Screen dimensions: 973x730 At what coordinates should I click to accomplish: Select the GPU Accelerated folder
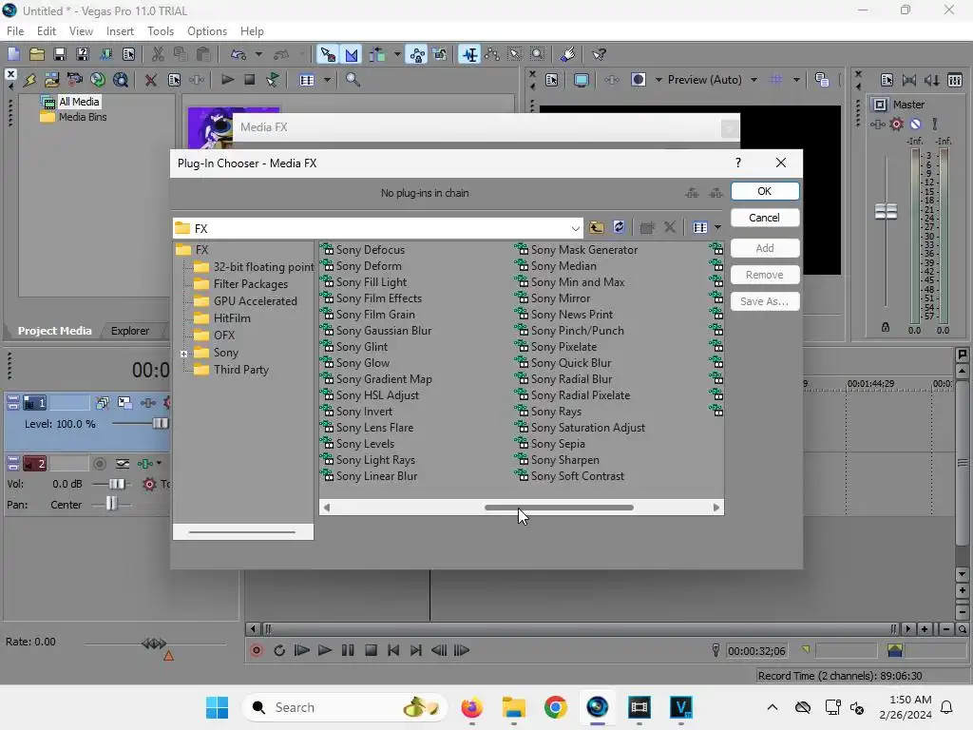(255, 301)
